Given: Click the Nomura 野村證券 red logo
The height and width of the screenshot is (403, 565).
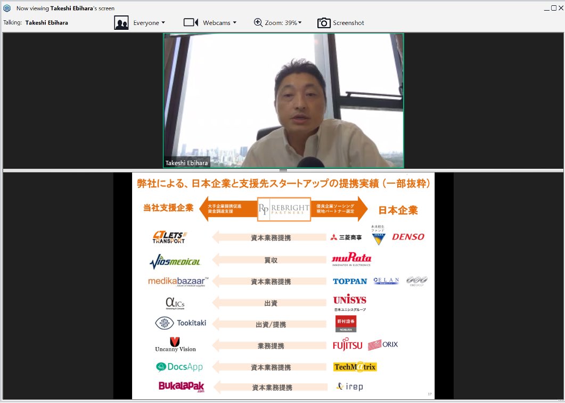Looking at the screenshot, I should coord(346,323).
